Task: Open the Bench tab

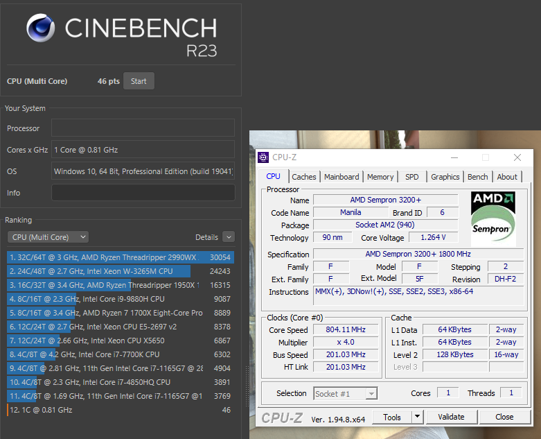Action: click(x=477, y=177)
